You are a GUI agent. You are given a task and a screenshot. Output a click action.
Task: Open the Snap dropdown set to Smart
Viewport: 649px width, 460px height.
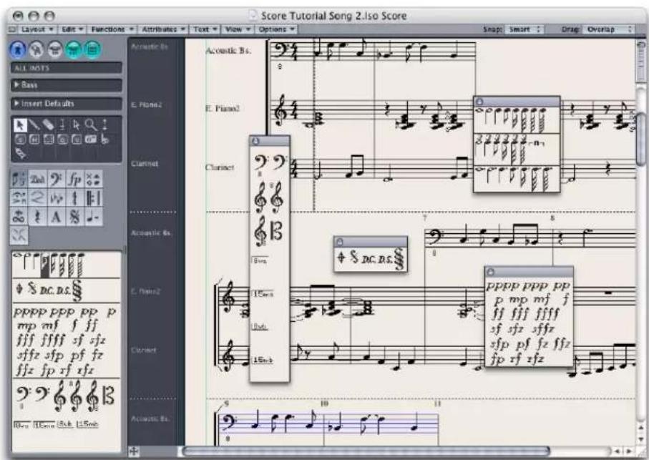[524, 29]
